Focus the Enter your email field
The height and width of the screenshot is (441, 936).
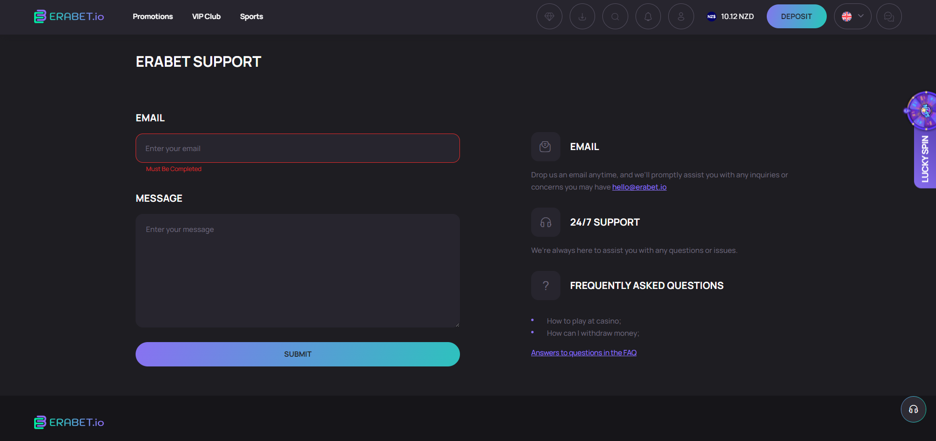[298, 148]
